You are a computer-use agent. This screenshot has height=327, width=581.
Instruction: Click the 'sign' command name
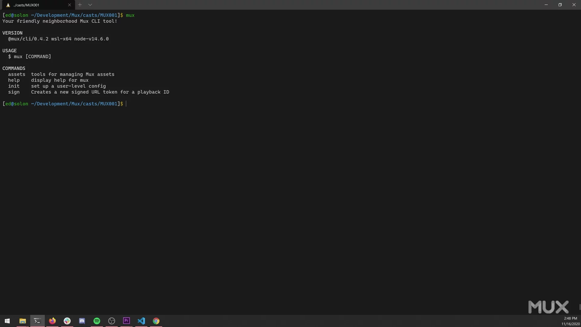[x=14, y=92]
